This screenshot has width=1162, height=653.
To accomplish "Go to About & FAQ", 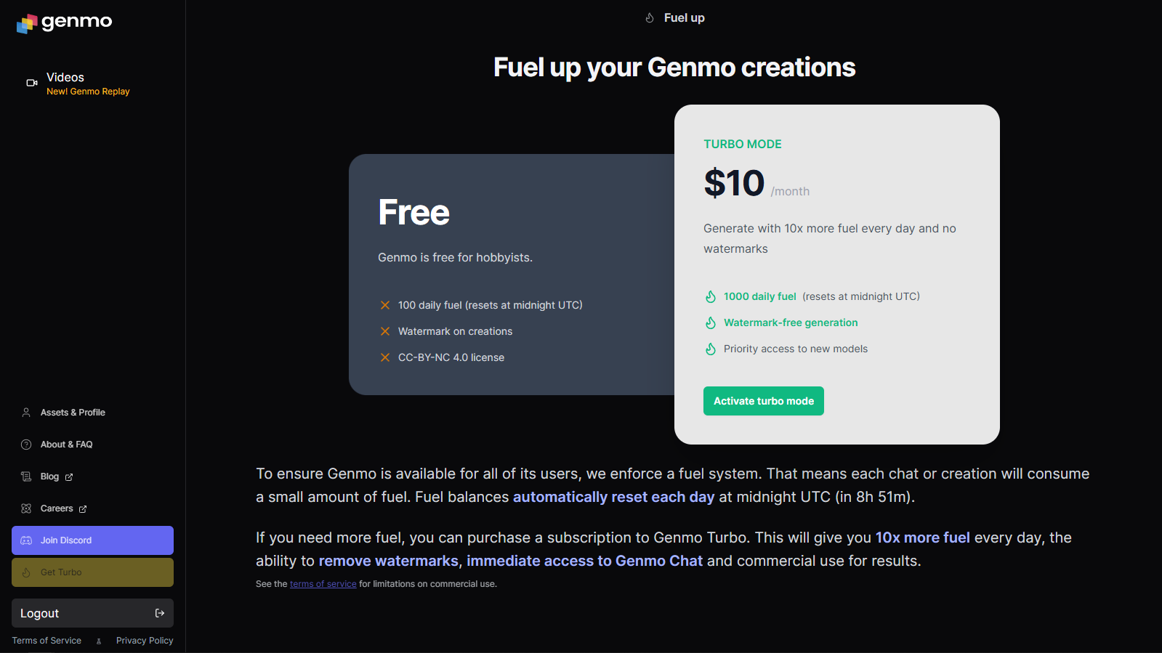I will coord(66,445).
